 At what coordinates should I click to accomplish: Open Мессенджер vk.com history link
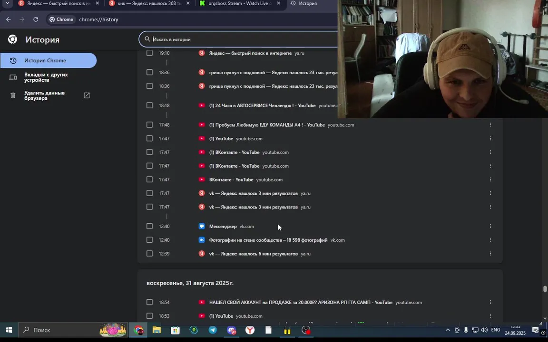223,226
